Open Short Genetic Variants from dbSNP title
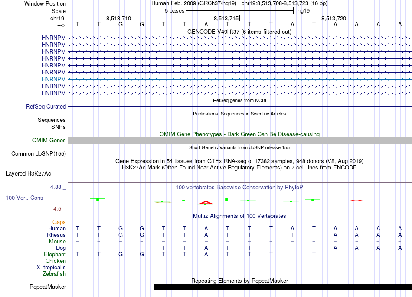Screen dimensions: 412x297 pyautogui.click(x=239, y=147)
